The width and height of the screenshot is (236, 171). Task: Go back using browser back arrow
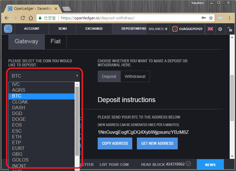click(x=7, y=18)
